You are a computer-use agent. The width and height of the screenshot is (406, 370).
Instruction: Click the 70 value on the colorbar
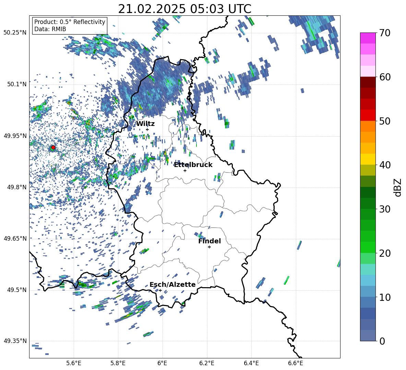(384, 33)
